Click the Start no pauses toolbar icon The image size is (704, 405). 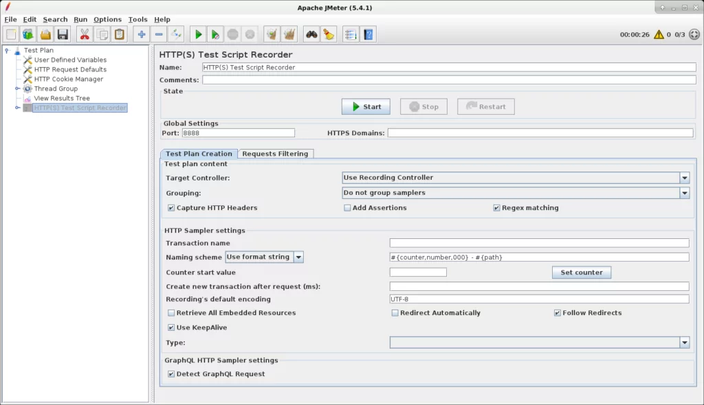click(x=215, y=34)
